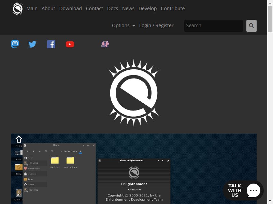Image resolution: width=273 pixels, height=204 pixels.
Task: Follow the Login / Register link
Action: [x=156, y=26]
